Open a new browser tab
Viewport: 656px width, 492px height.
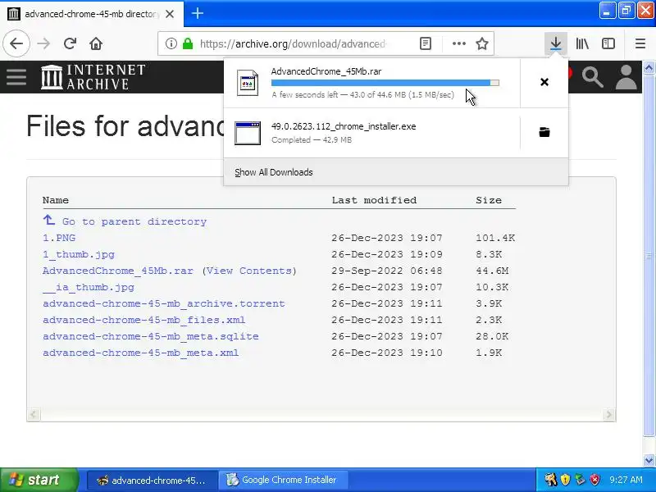tap(197, 13)
